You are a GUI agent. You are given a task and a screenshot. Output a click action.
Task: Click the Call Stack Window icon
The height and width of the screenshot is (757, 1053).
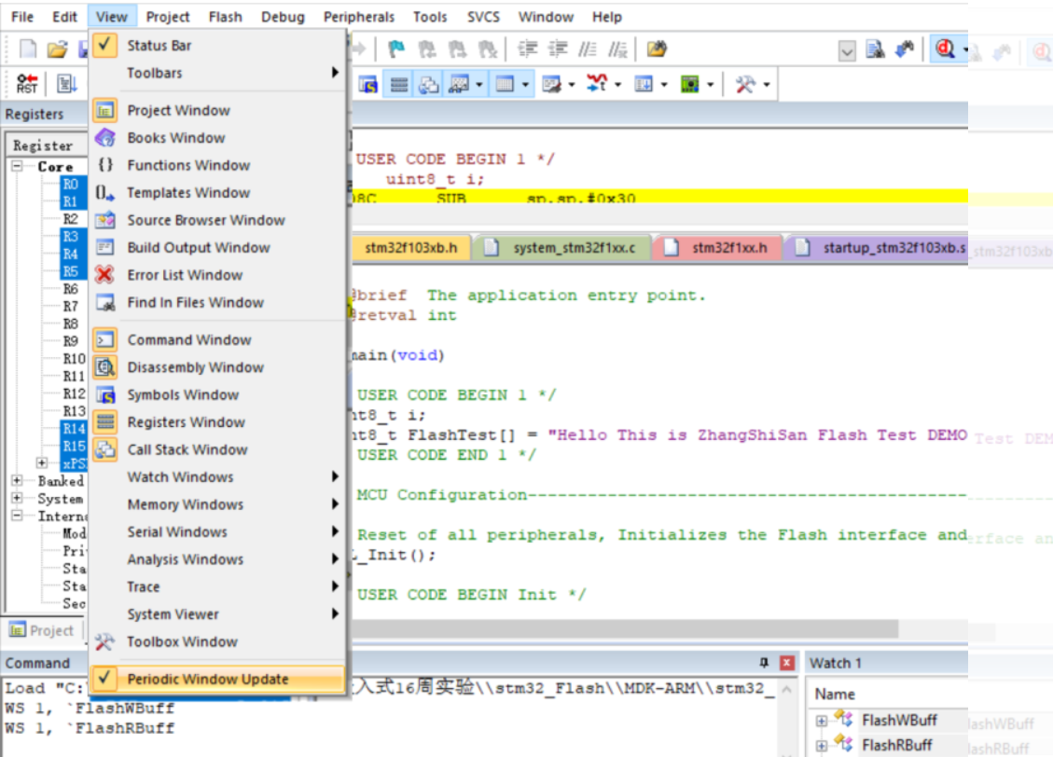pos(104,449)
